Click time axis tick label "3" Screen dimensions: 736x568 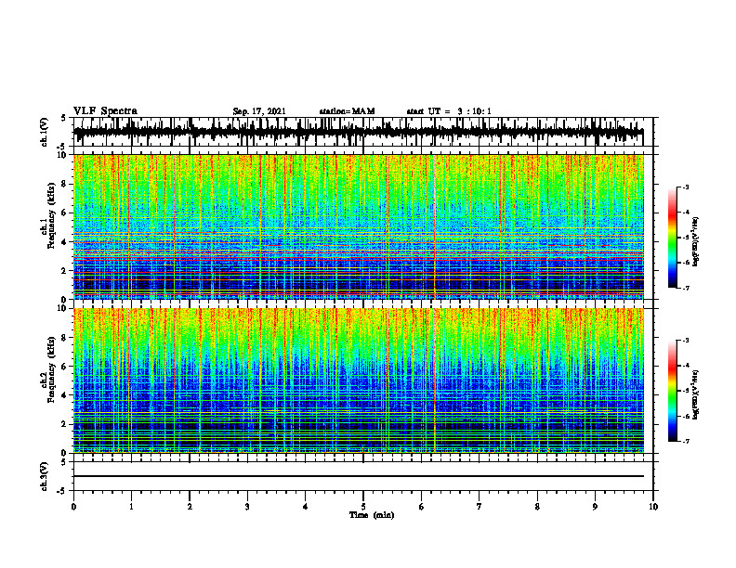tap(247, 507)
